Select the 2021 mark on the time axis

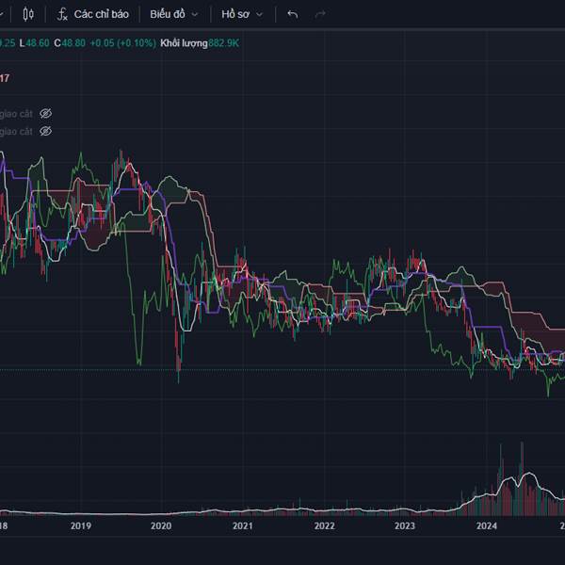[x=243, y=526]
